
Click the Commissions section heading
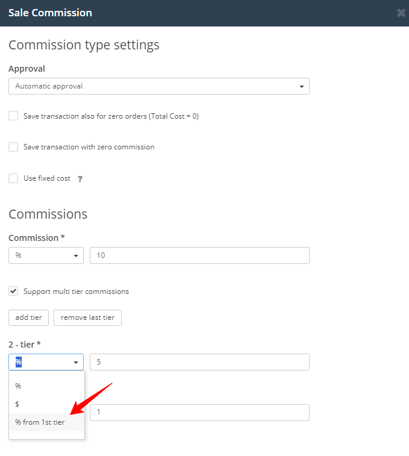(48, 214)
